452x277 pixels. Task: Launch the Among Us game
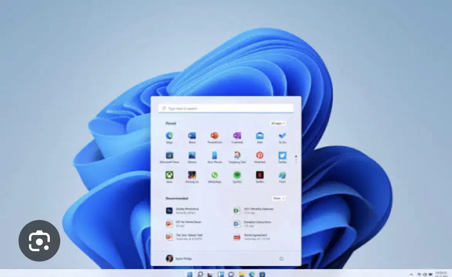pyautogui.click(x=192, y=177)
